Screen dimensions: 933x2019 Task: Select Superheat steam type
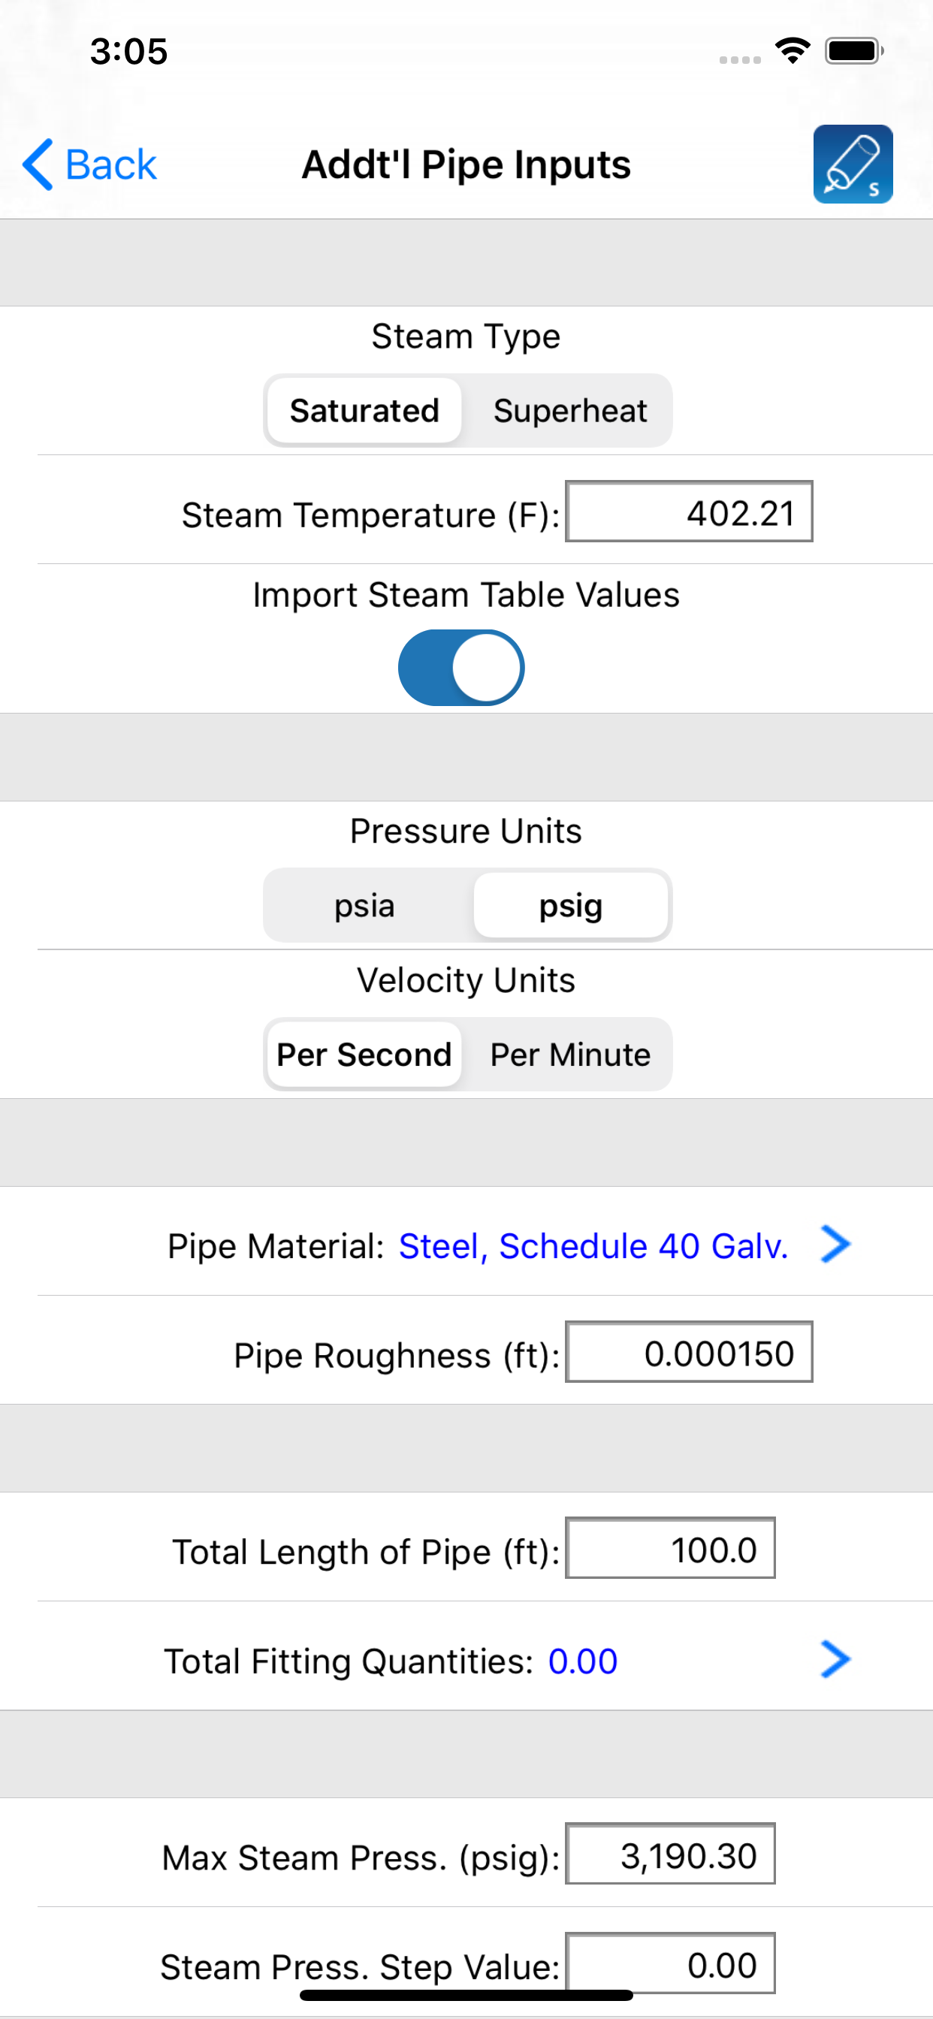[570, 411]
